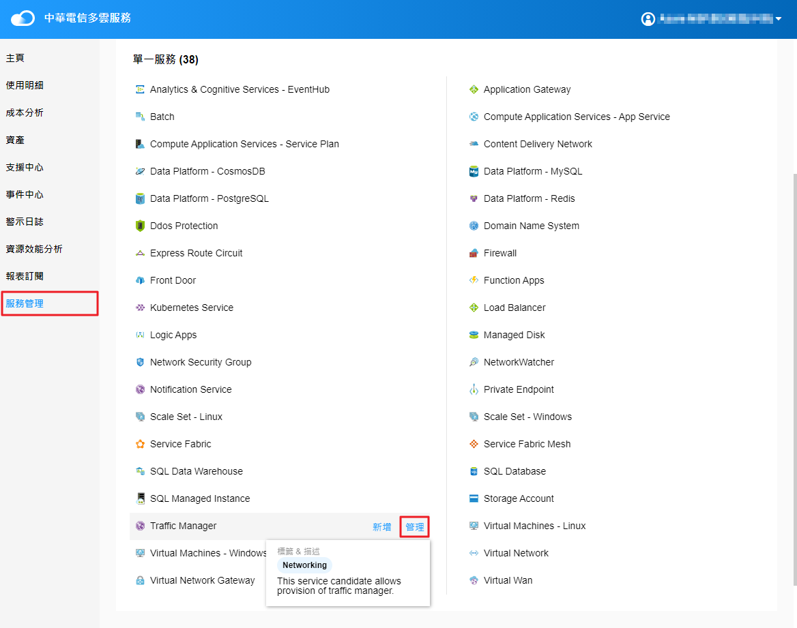The height and width of the screenshot is (628, 797).
Task: Click the Front Door icon
Action: click(140, 280)
